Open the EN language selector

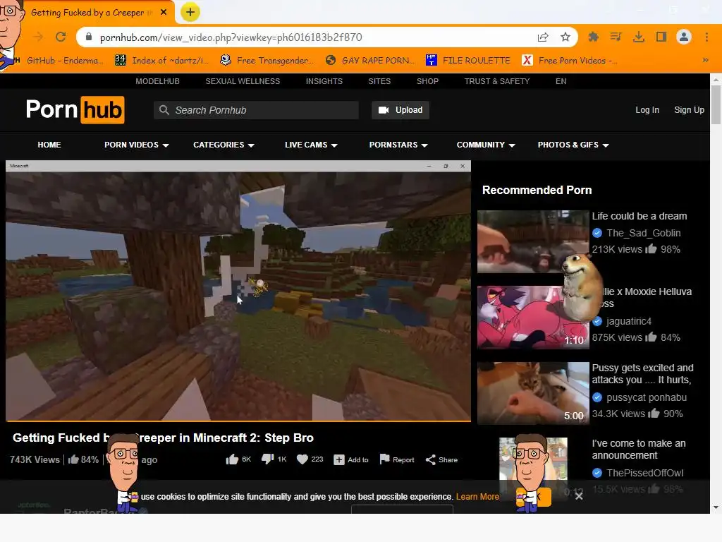(x=561, y=81)
